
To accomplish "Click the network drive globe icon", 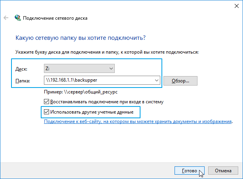I will (x=18, y=18).
